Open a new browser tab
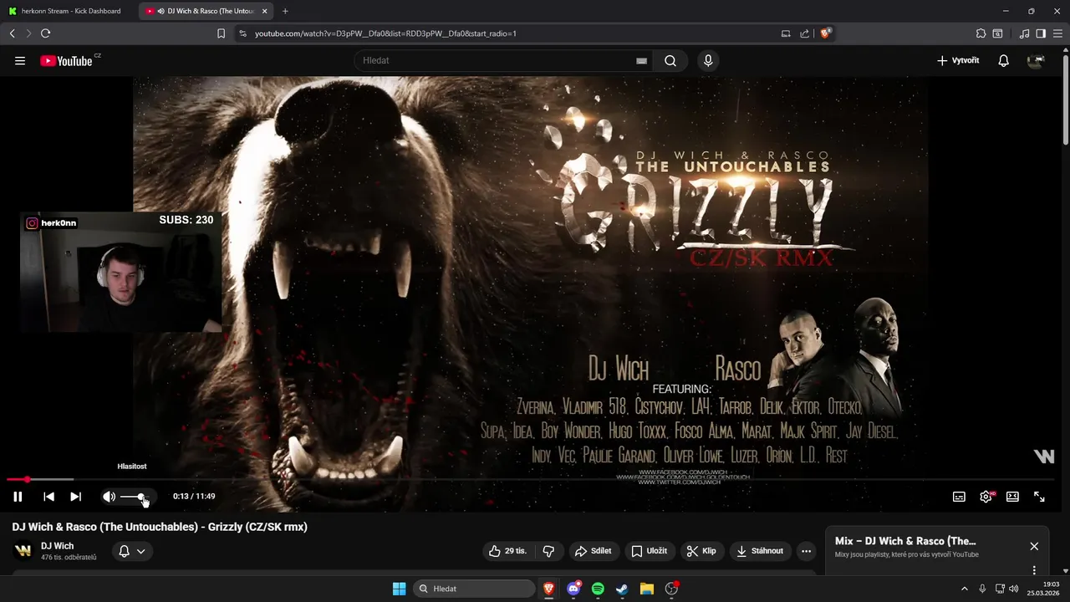 285,11
